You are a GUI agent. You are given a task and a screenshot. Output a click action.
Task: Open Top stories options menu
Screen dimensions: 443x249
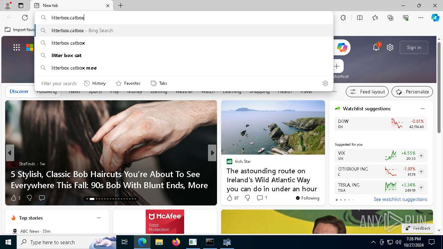click(x=99, y=218)
